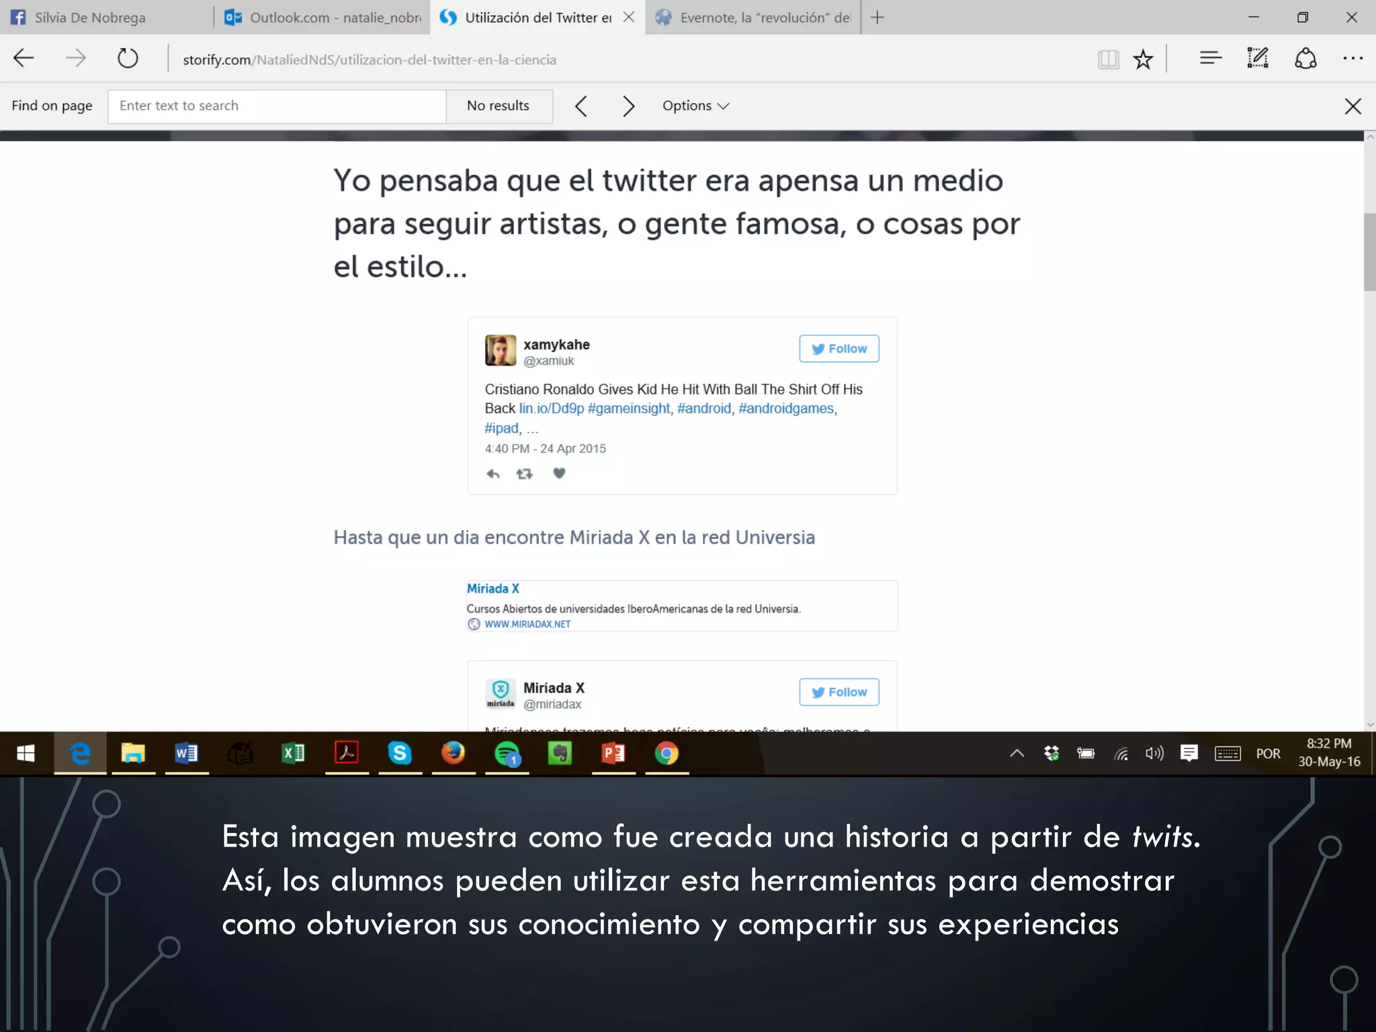The height and width of the screenshot is (1032, 1376).
Task: Follow Miríada X on Twitter
Action: [x=838, y=692]
